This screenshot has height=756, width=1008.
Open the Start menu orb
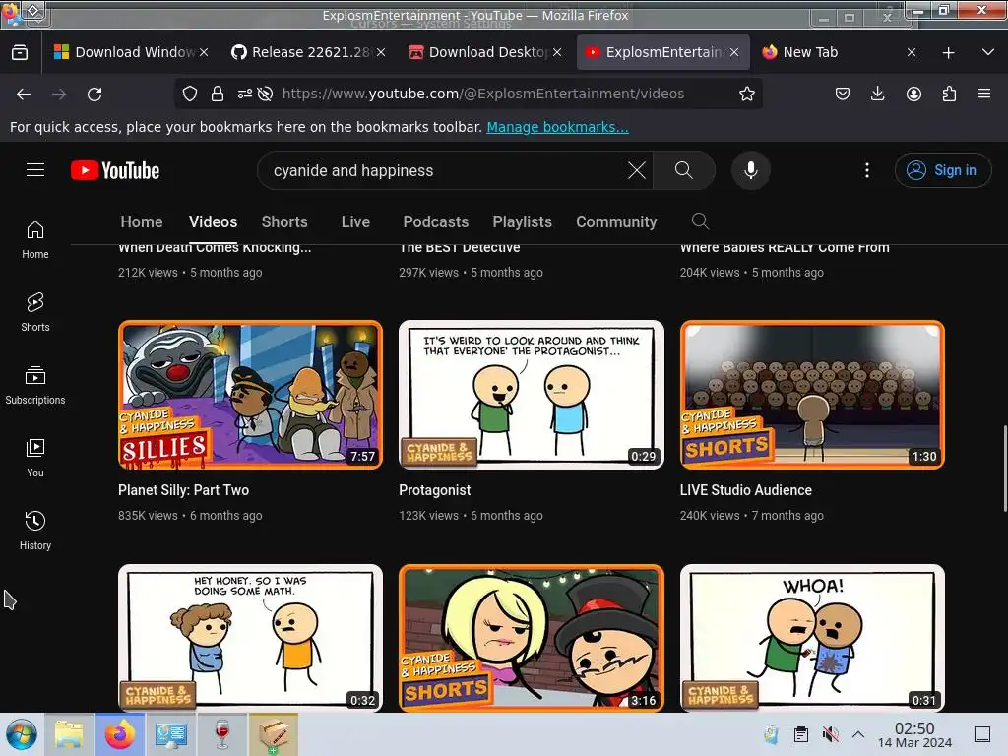click(22, 734)
